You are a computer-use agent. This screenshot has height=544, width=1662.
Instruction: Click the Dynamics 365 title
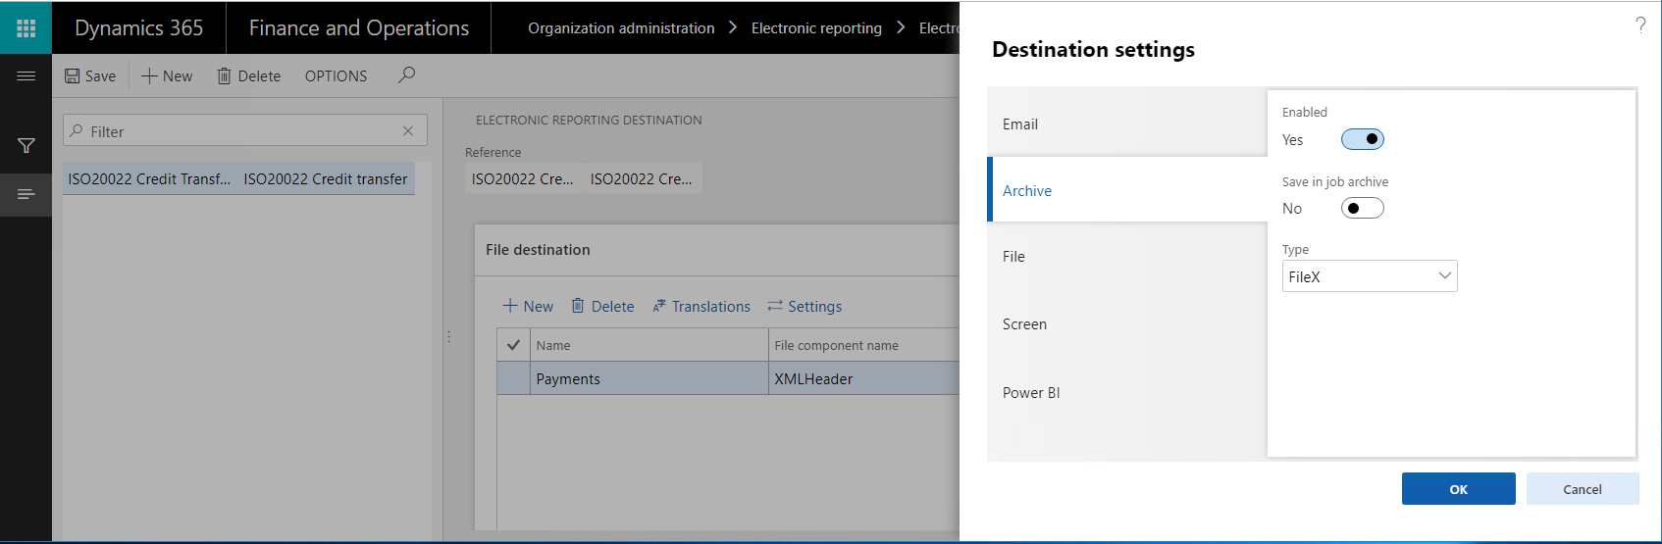(138, 27)
